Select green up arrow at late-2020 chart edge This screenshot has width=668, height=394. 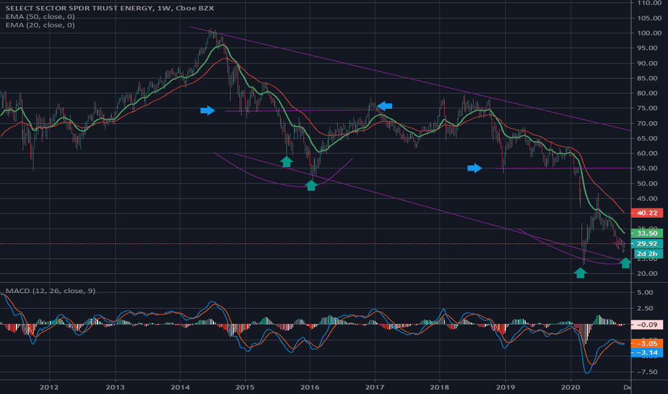(x=625, y=263)
